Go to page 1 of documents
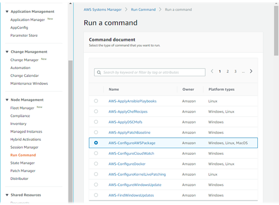279x205 pixels. point(220,71)
